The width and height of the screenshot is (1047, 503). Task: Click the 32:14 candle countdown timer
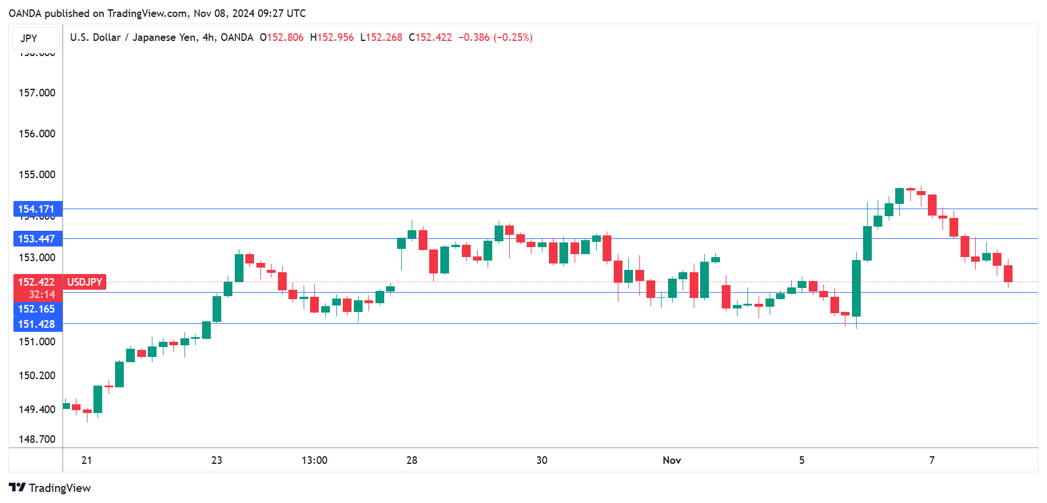(x=42, y=294)
